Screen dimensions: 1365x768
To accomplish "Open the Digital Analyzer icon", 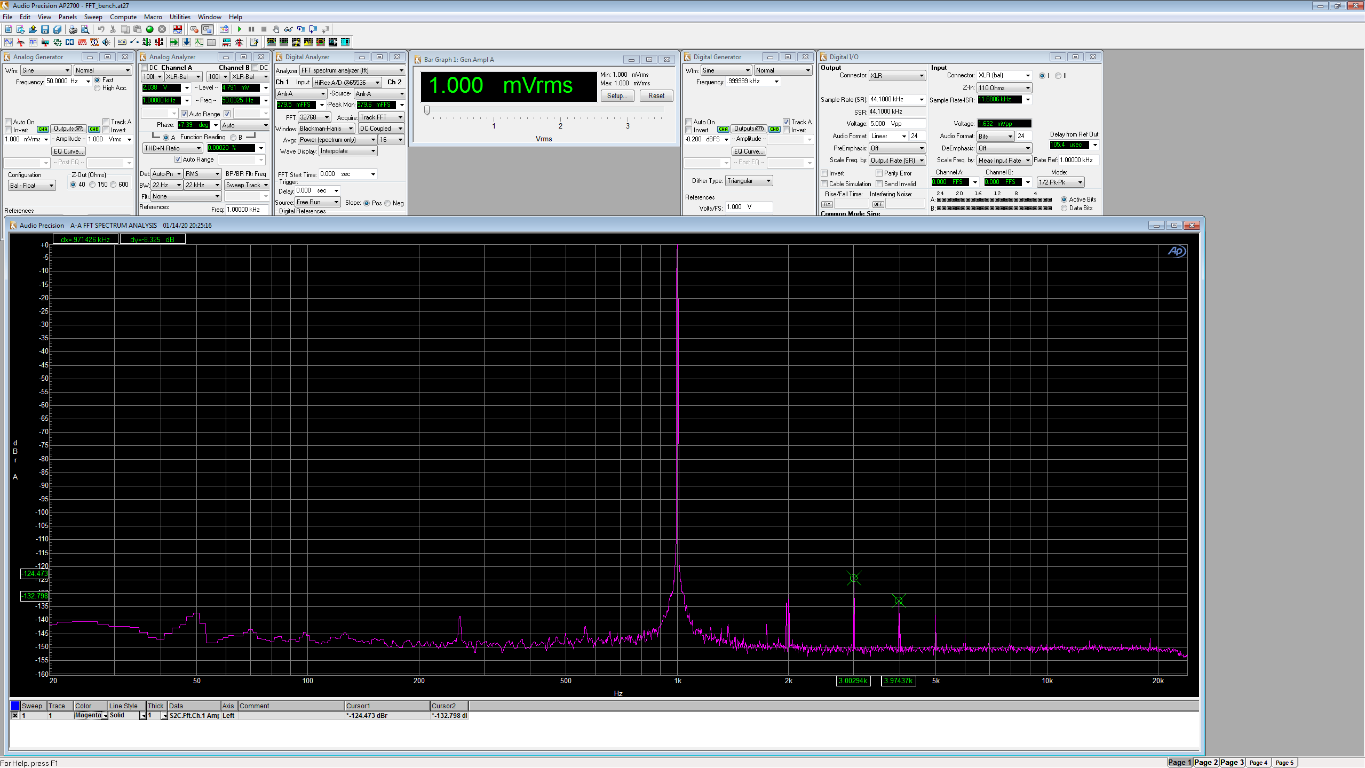I will coord(45,42).
